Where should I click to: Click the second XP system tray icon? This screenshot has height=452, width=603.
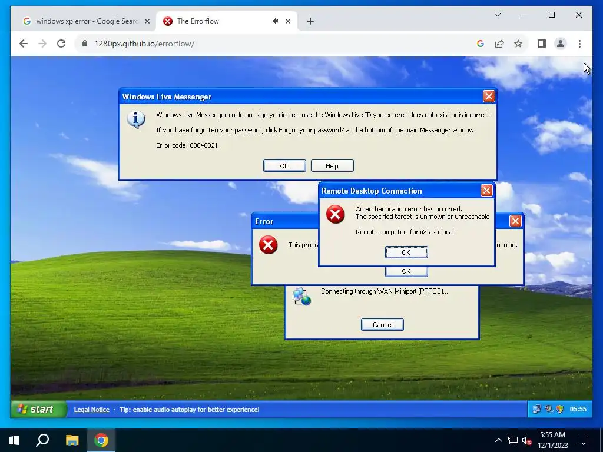[x=549, y=409]
